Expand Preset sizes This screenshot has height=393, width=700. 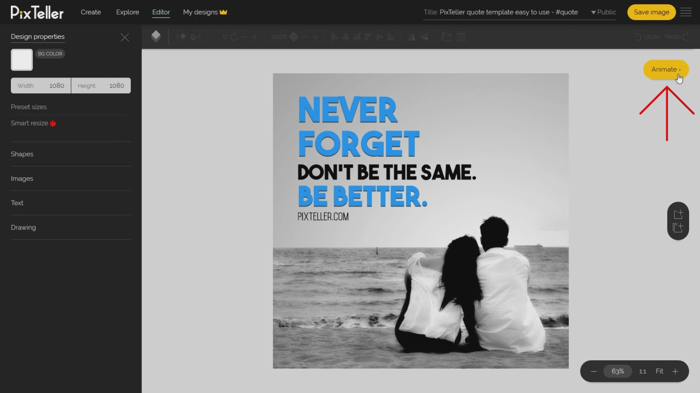pyautogui.click(x=29, y=107)
